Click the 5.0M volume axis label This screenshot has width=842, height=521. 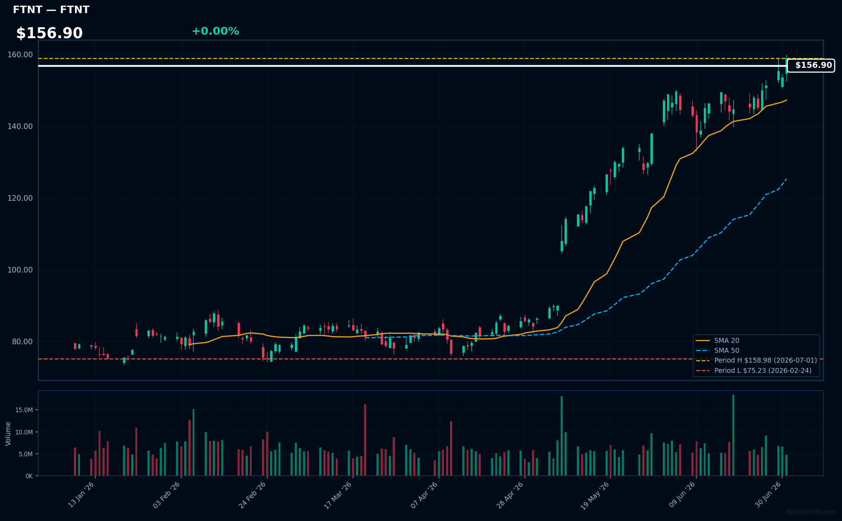tap(26, 454)
